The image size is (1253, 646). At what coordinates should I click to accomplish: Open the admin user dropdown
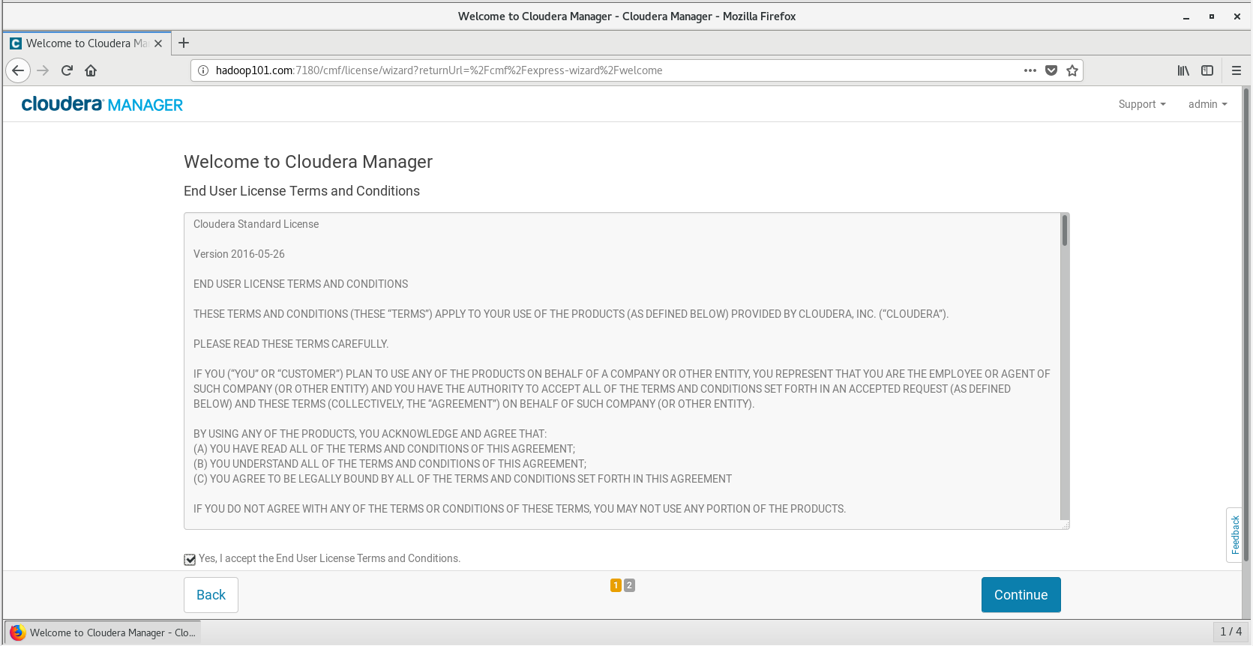pyautogui.click(x=1207, y=104)
